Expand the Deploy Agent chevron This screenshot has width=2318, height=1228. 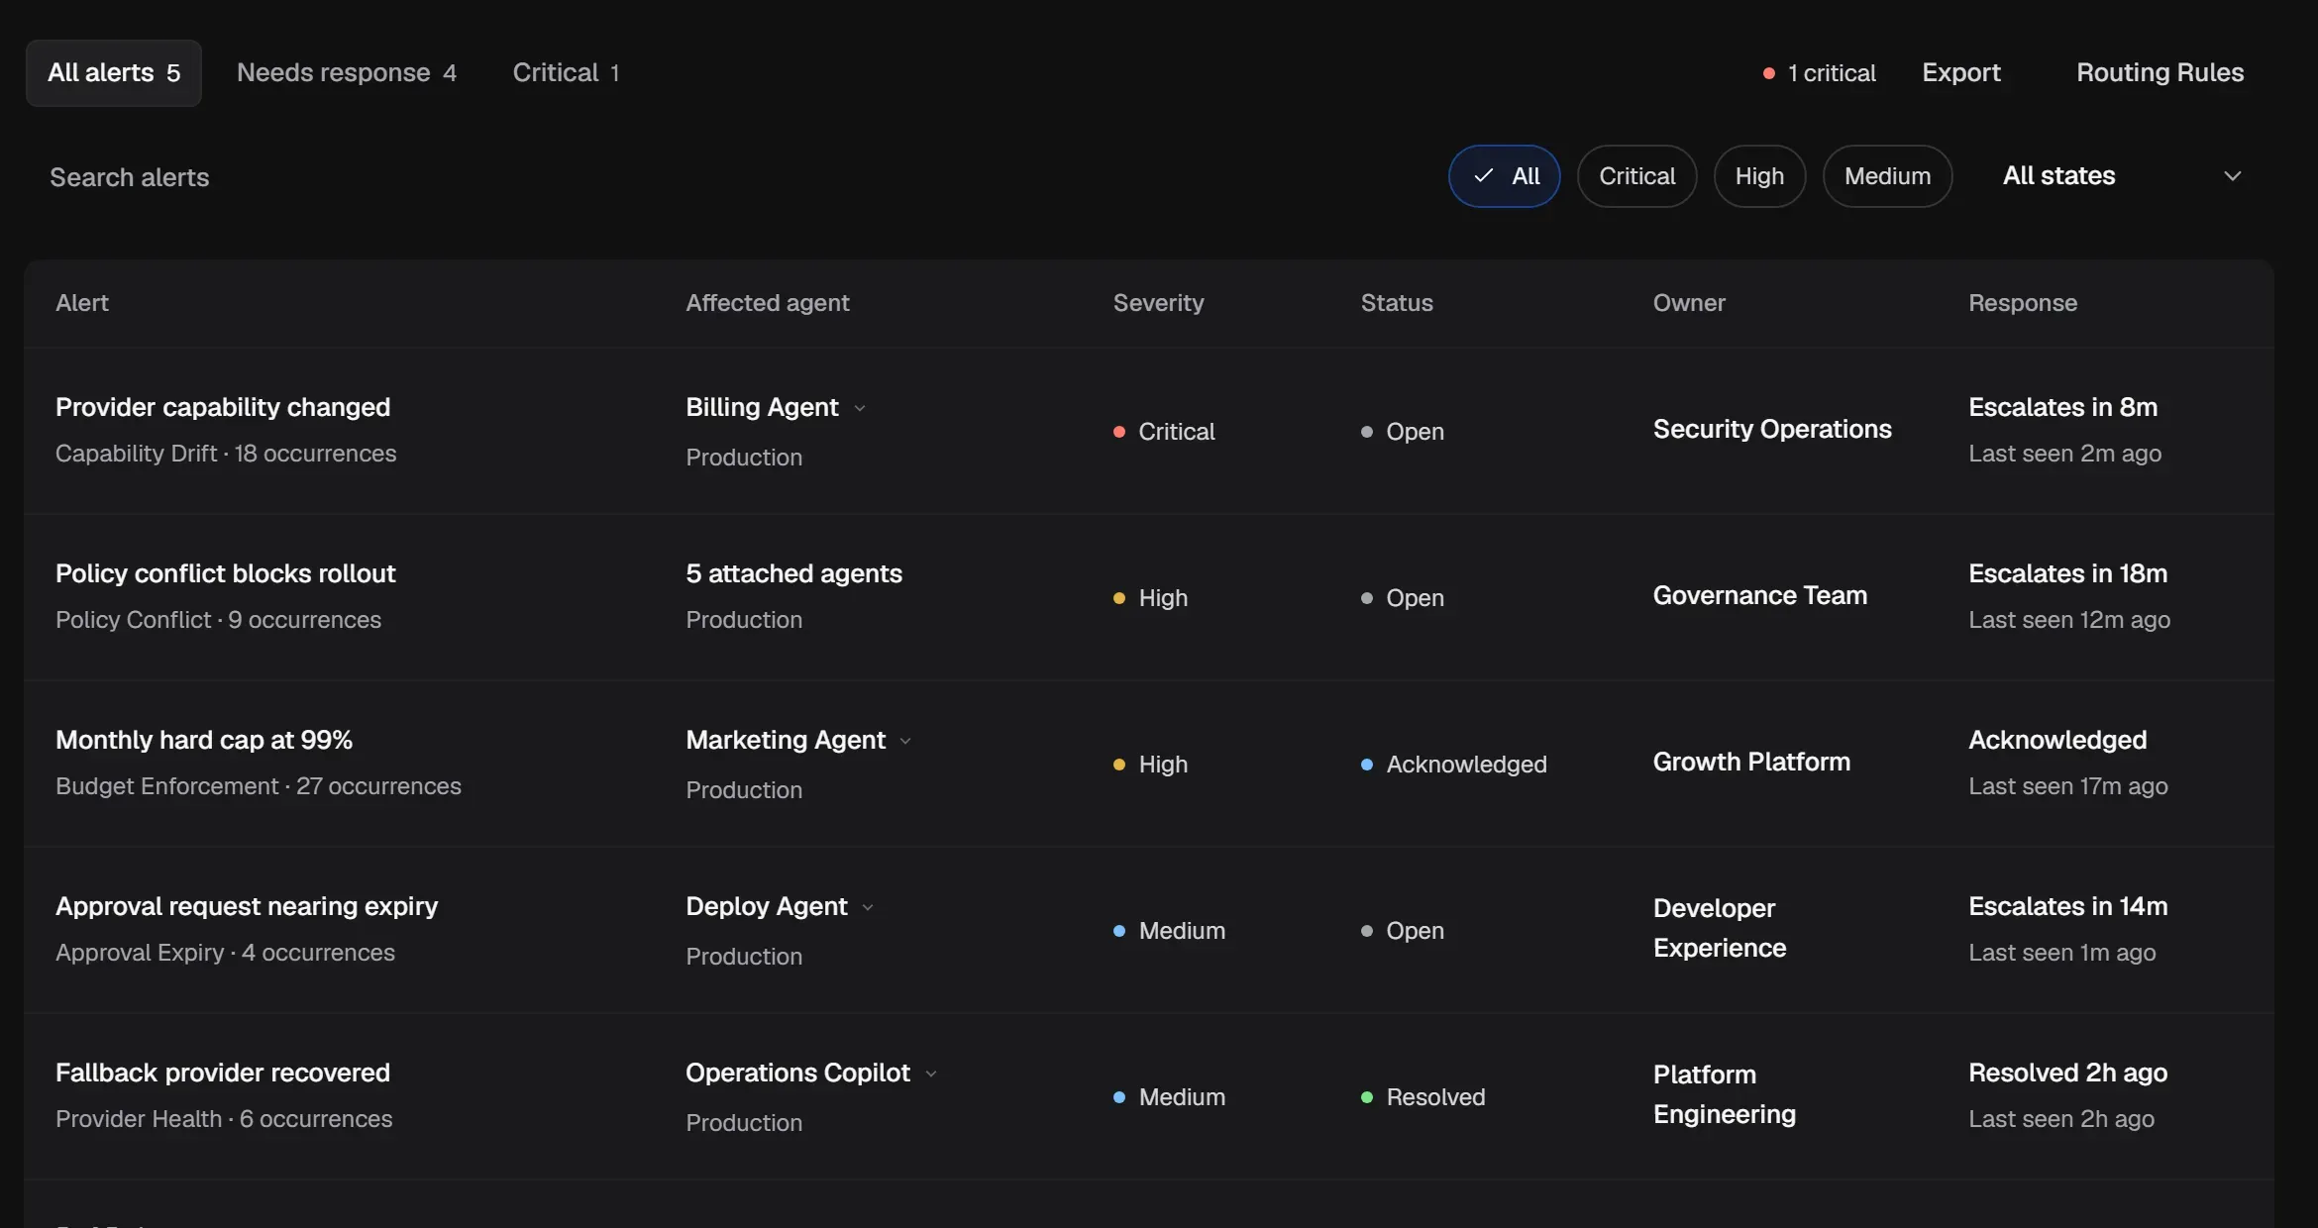pyautogui.click(x=868, y=908)
